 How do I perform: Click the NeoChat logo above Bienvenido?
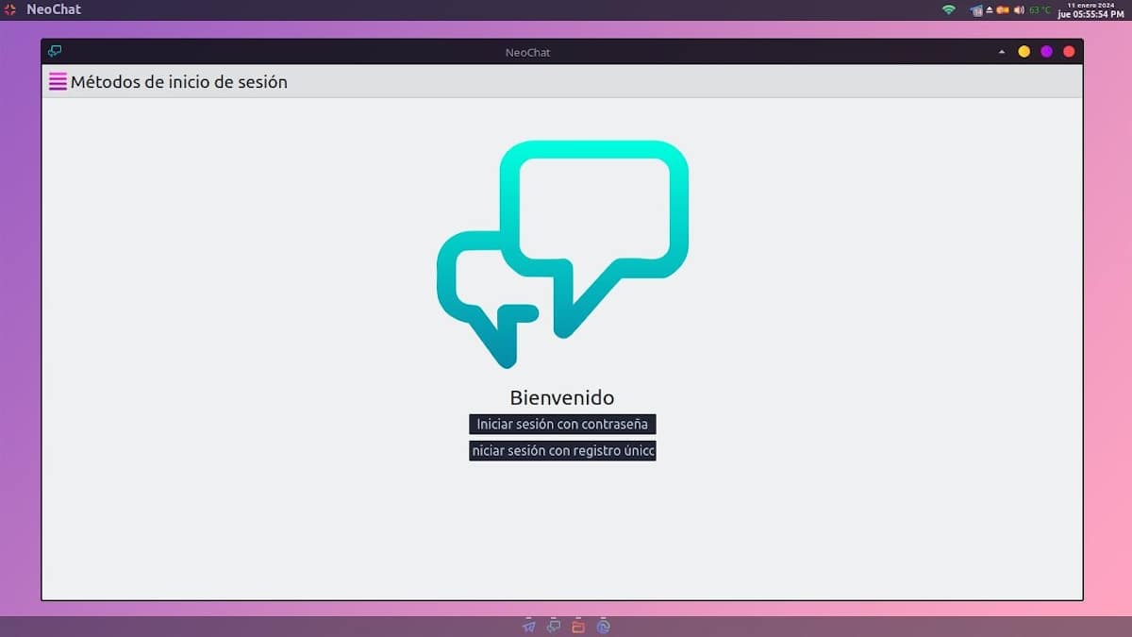pos(562,253)
